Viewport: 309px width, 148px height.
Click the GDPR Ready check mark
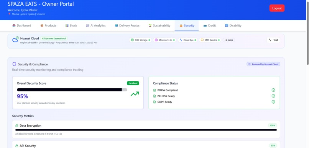[x=273, y=102]
